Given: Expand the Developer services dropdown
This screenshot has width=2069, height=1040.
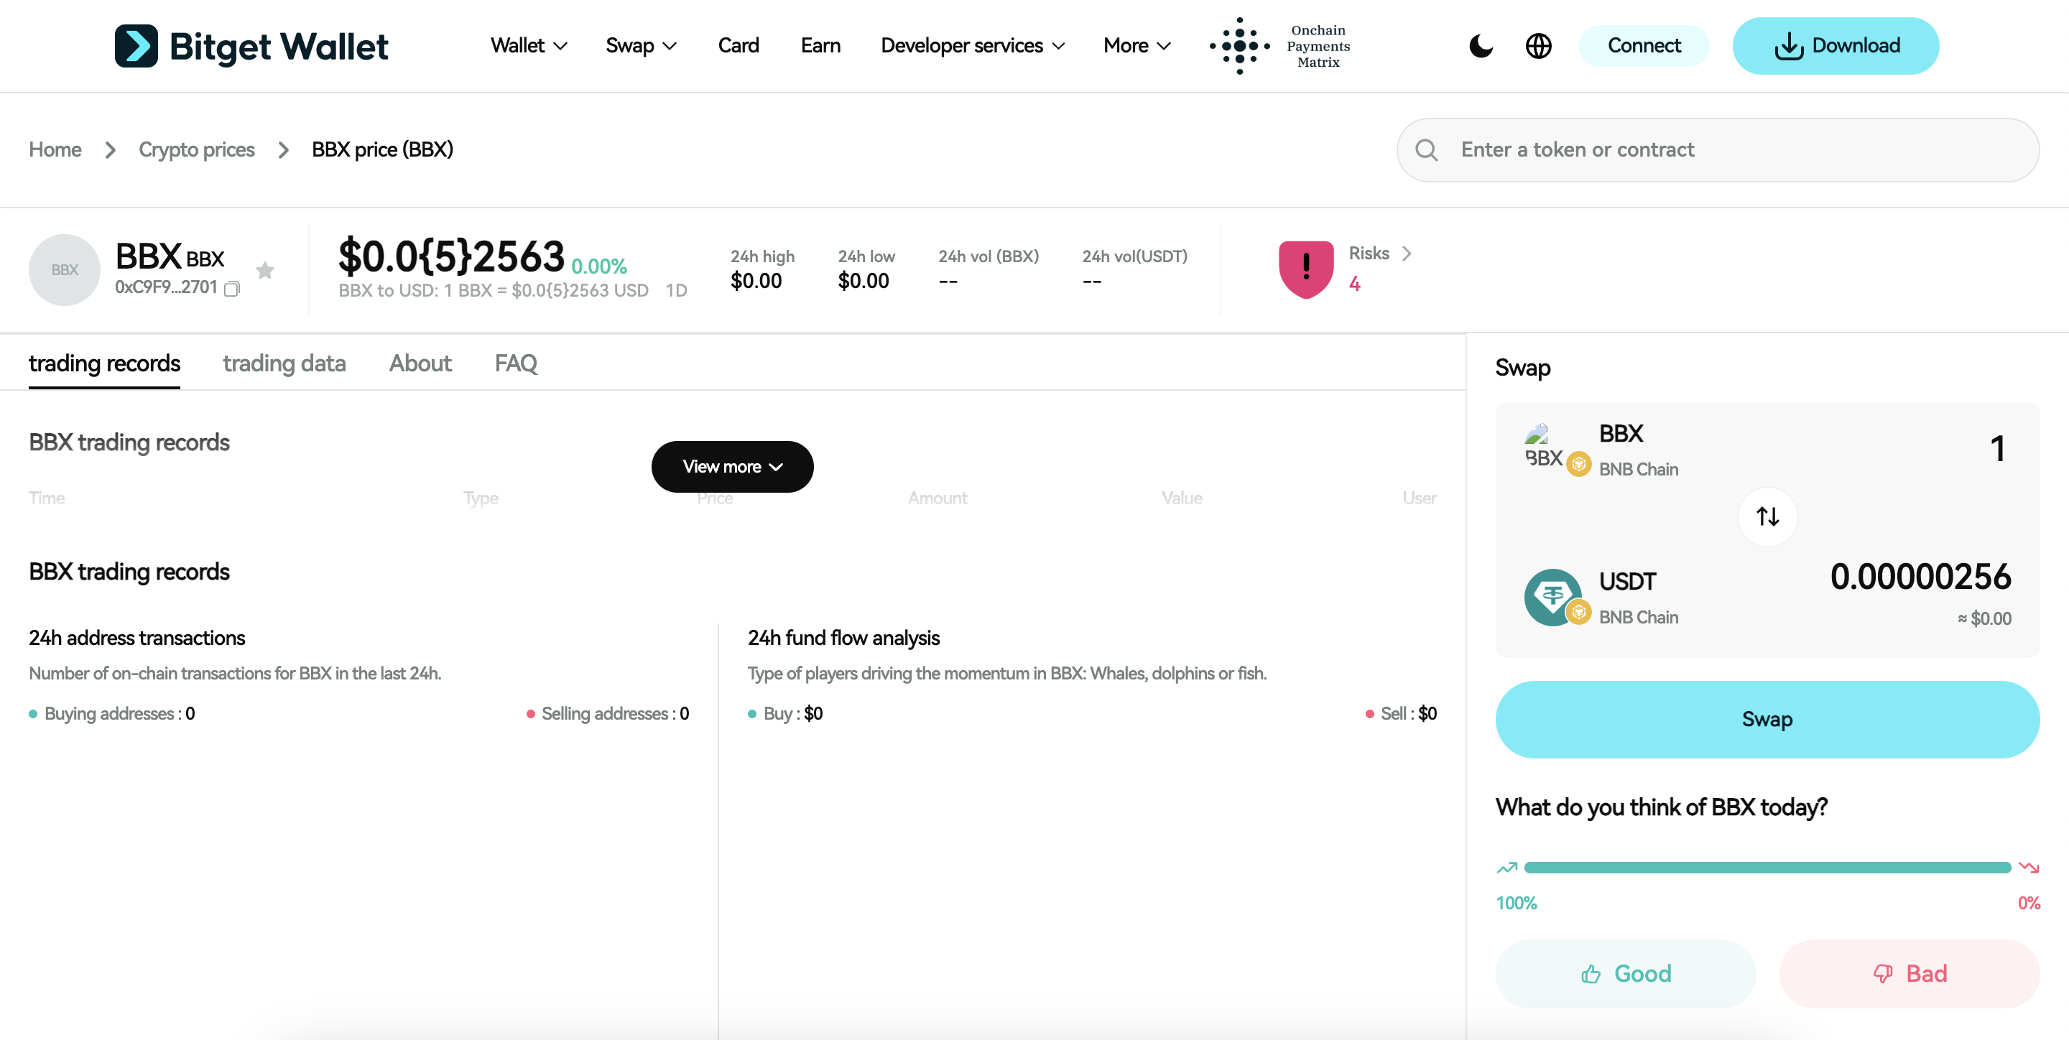Looking at the screenshot, I should coord(972,46).
